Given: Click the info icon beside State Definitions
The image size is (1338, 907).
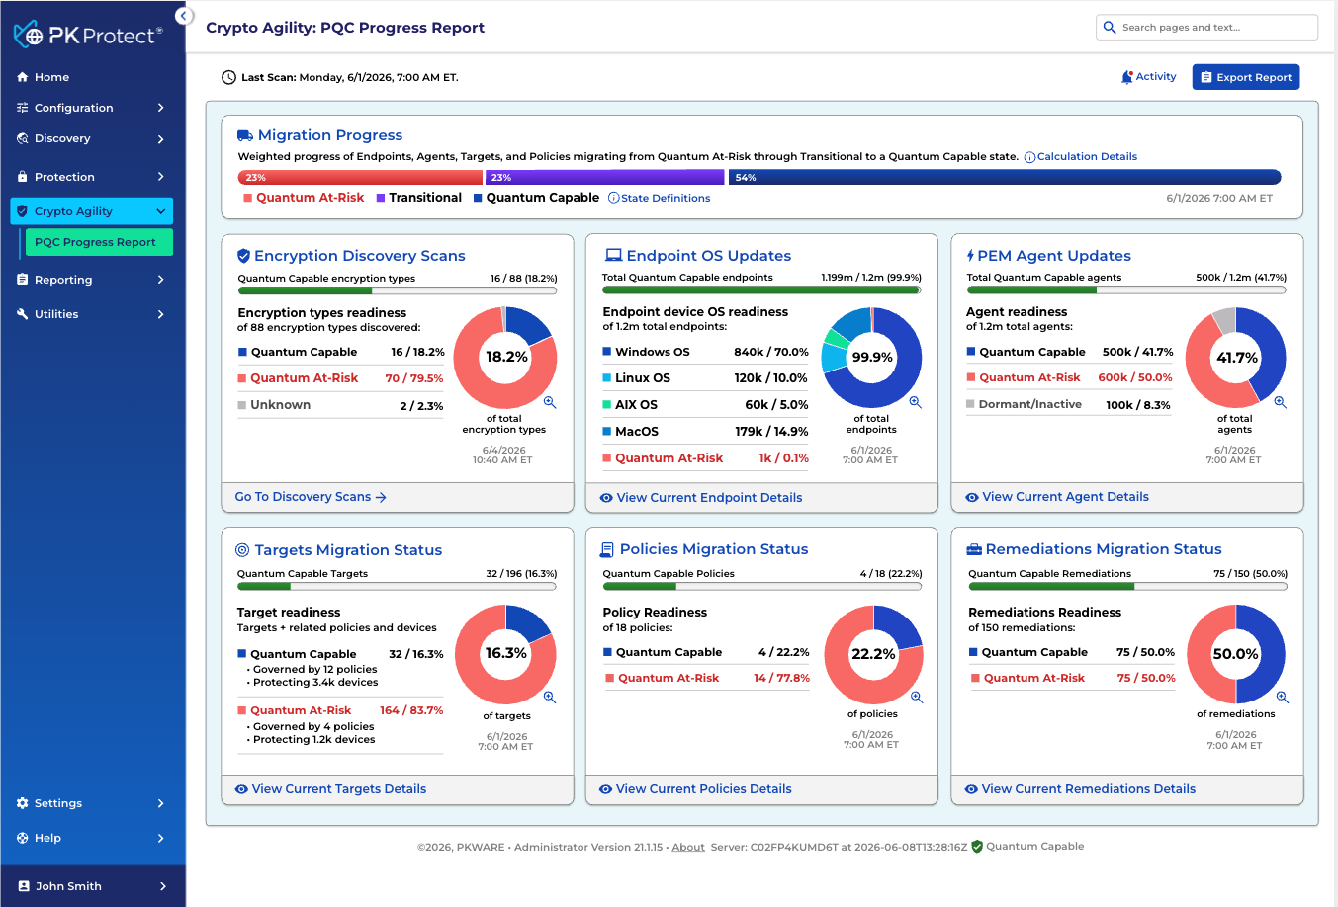Looking at the screenshot, I should [613, 198].
